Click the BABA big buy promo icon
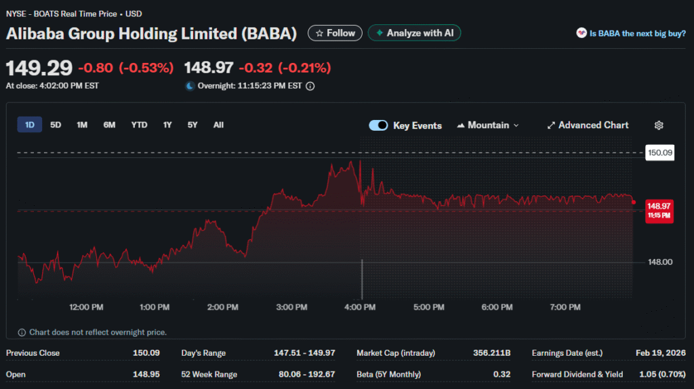This screenshot has width=694, height=389. click(581, 33)
